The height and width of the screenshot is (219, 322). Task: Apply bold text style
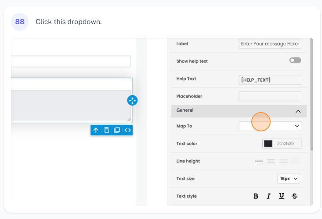256,196
